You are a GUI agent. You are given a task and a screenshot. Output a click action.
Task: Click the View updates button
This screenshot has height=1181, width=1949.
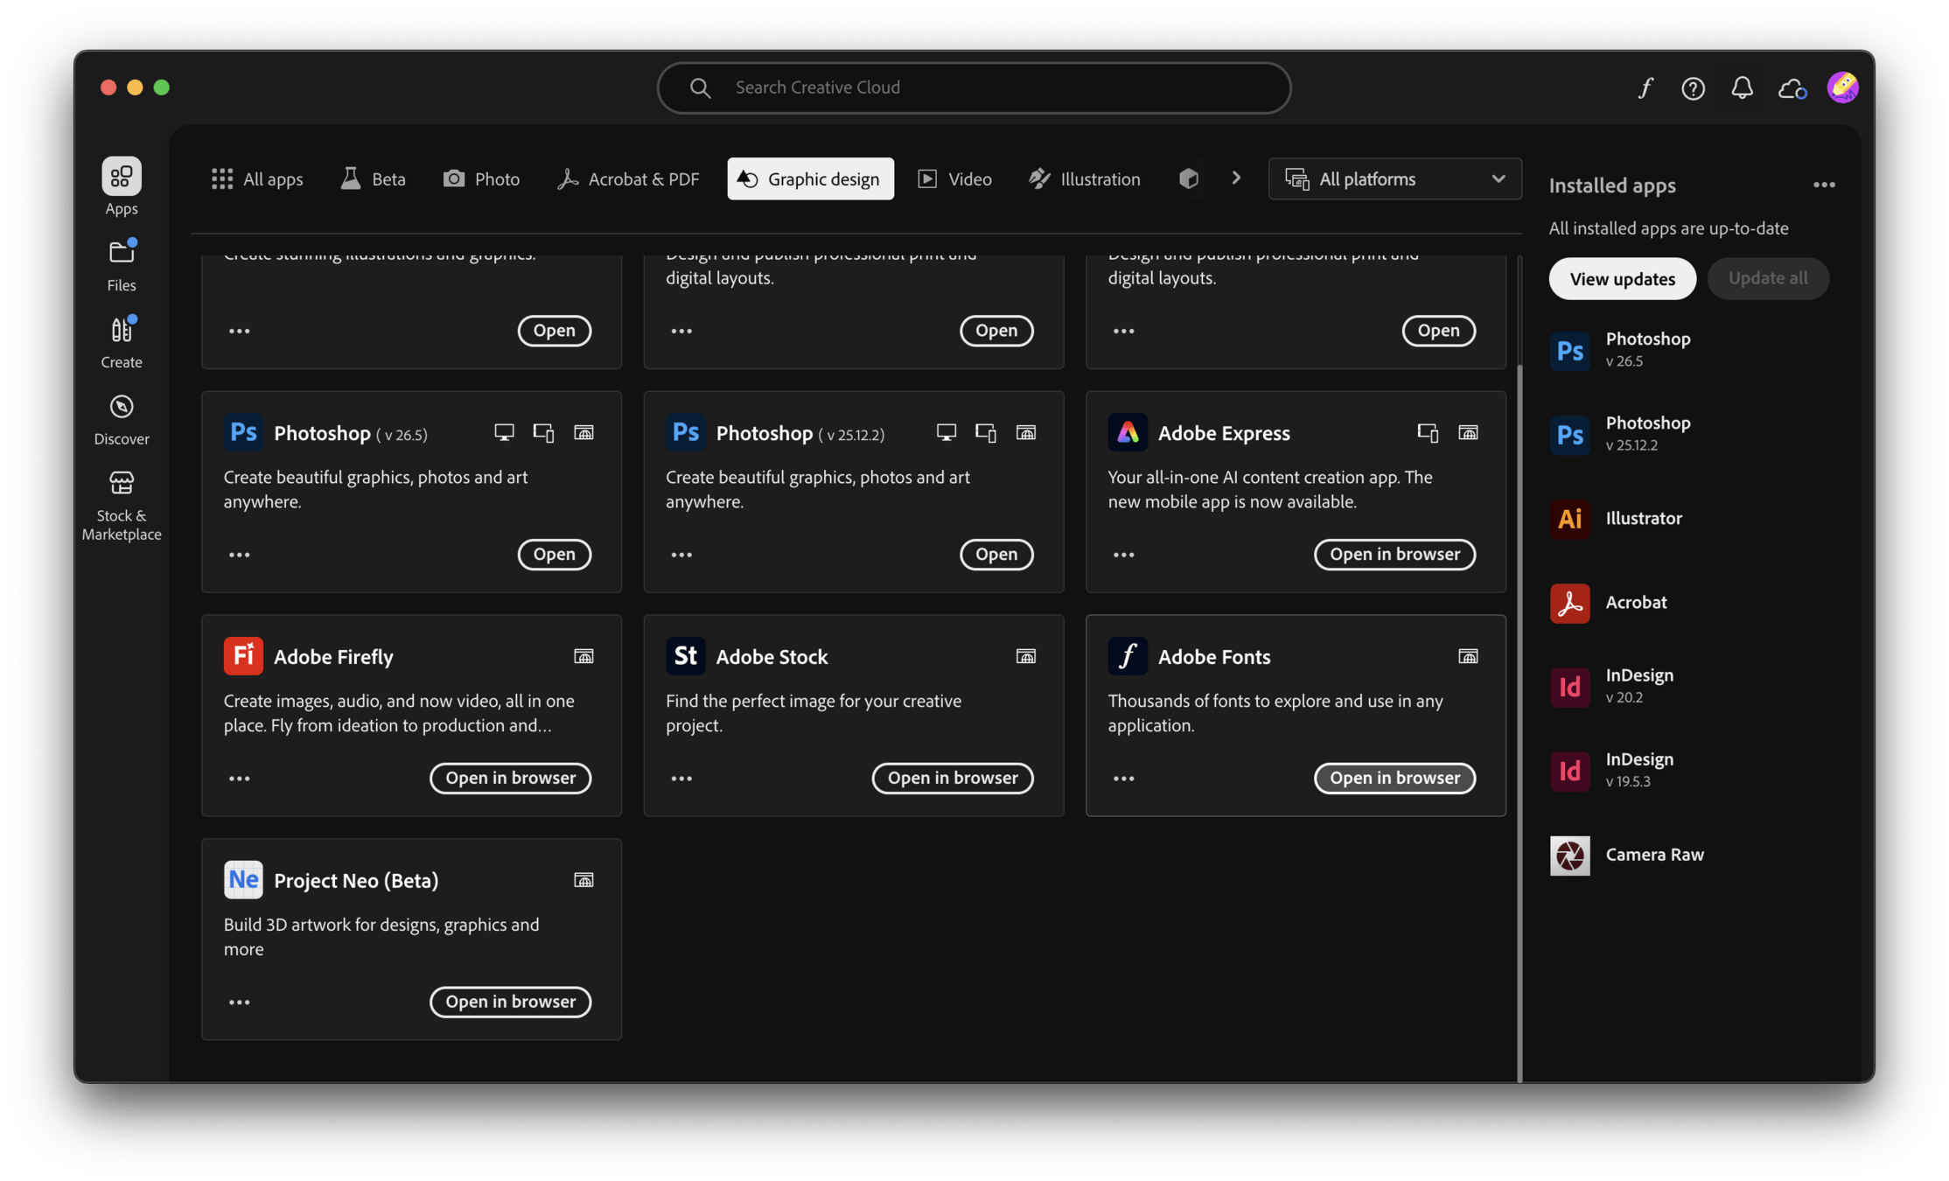tap(1622, 278)
